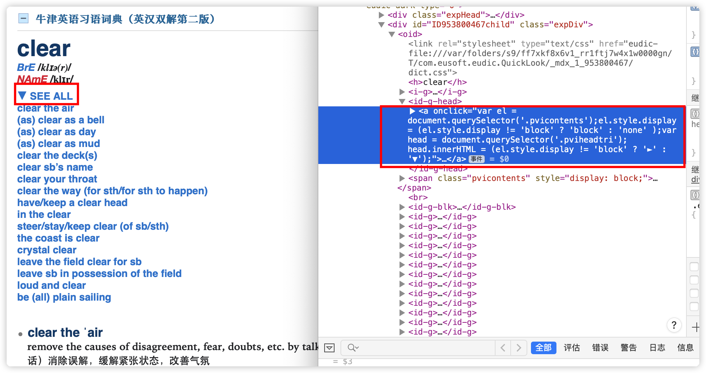Open search options magnifier icon
The image size is (706, 373).
[x=353, y=348]
